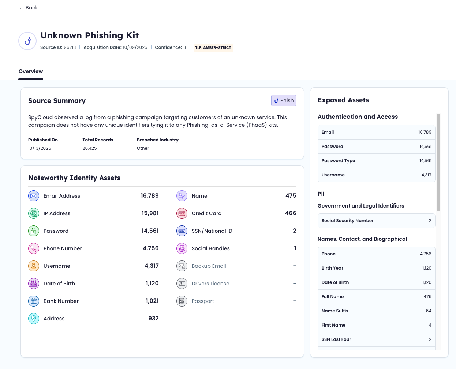This screenshot has width=456, height=369.
Task: Click the TLP: AMBER+STRICT tag
Action: (213, 48)
